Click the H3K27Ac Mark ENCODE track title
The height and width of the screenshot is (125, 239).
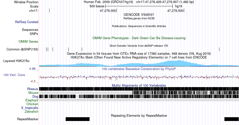(x=139, y=57)
